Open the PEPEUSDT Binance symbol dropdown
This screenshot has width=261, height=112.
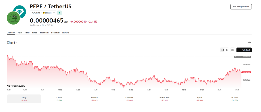tap(43, 13)
